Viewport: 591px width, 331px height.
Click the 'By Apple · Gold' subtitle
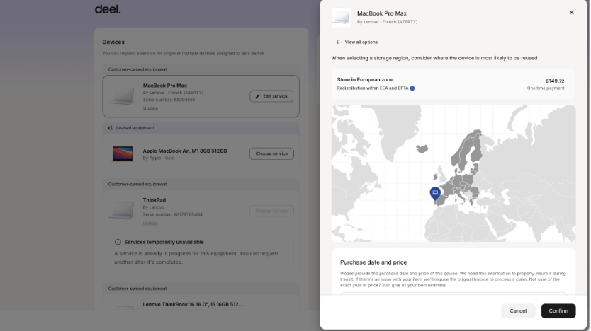pos(159,158)
